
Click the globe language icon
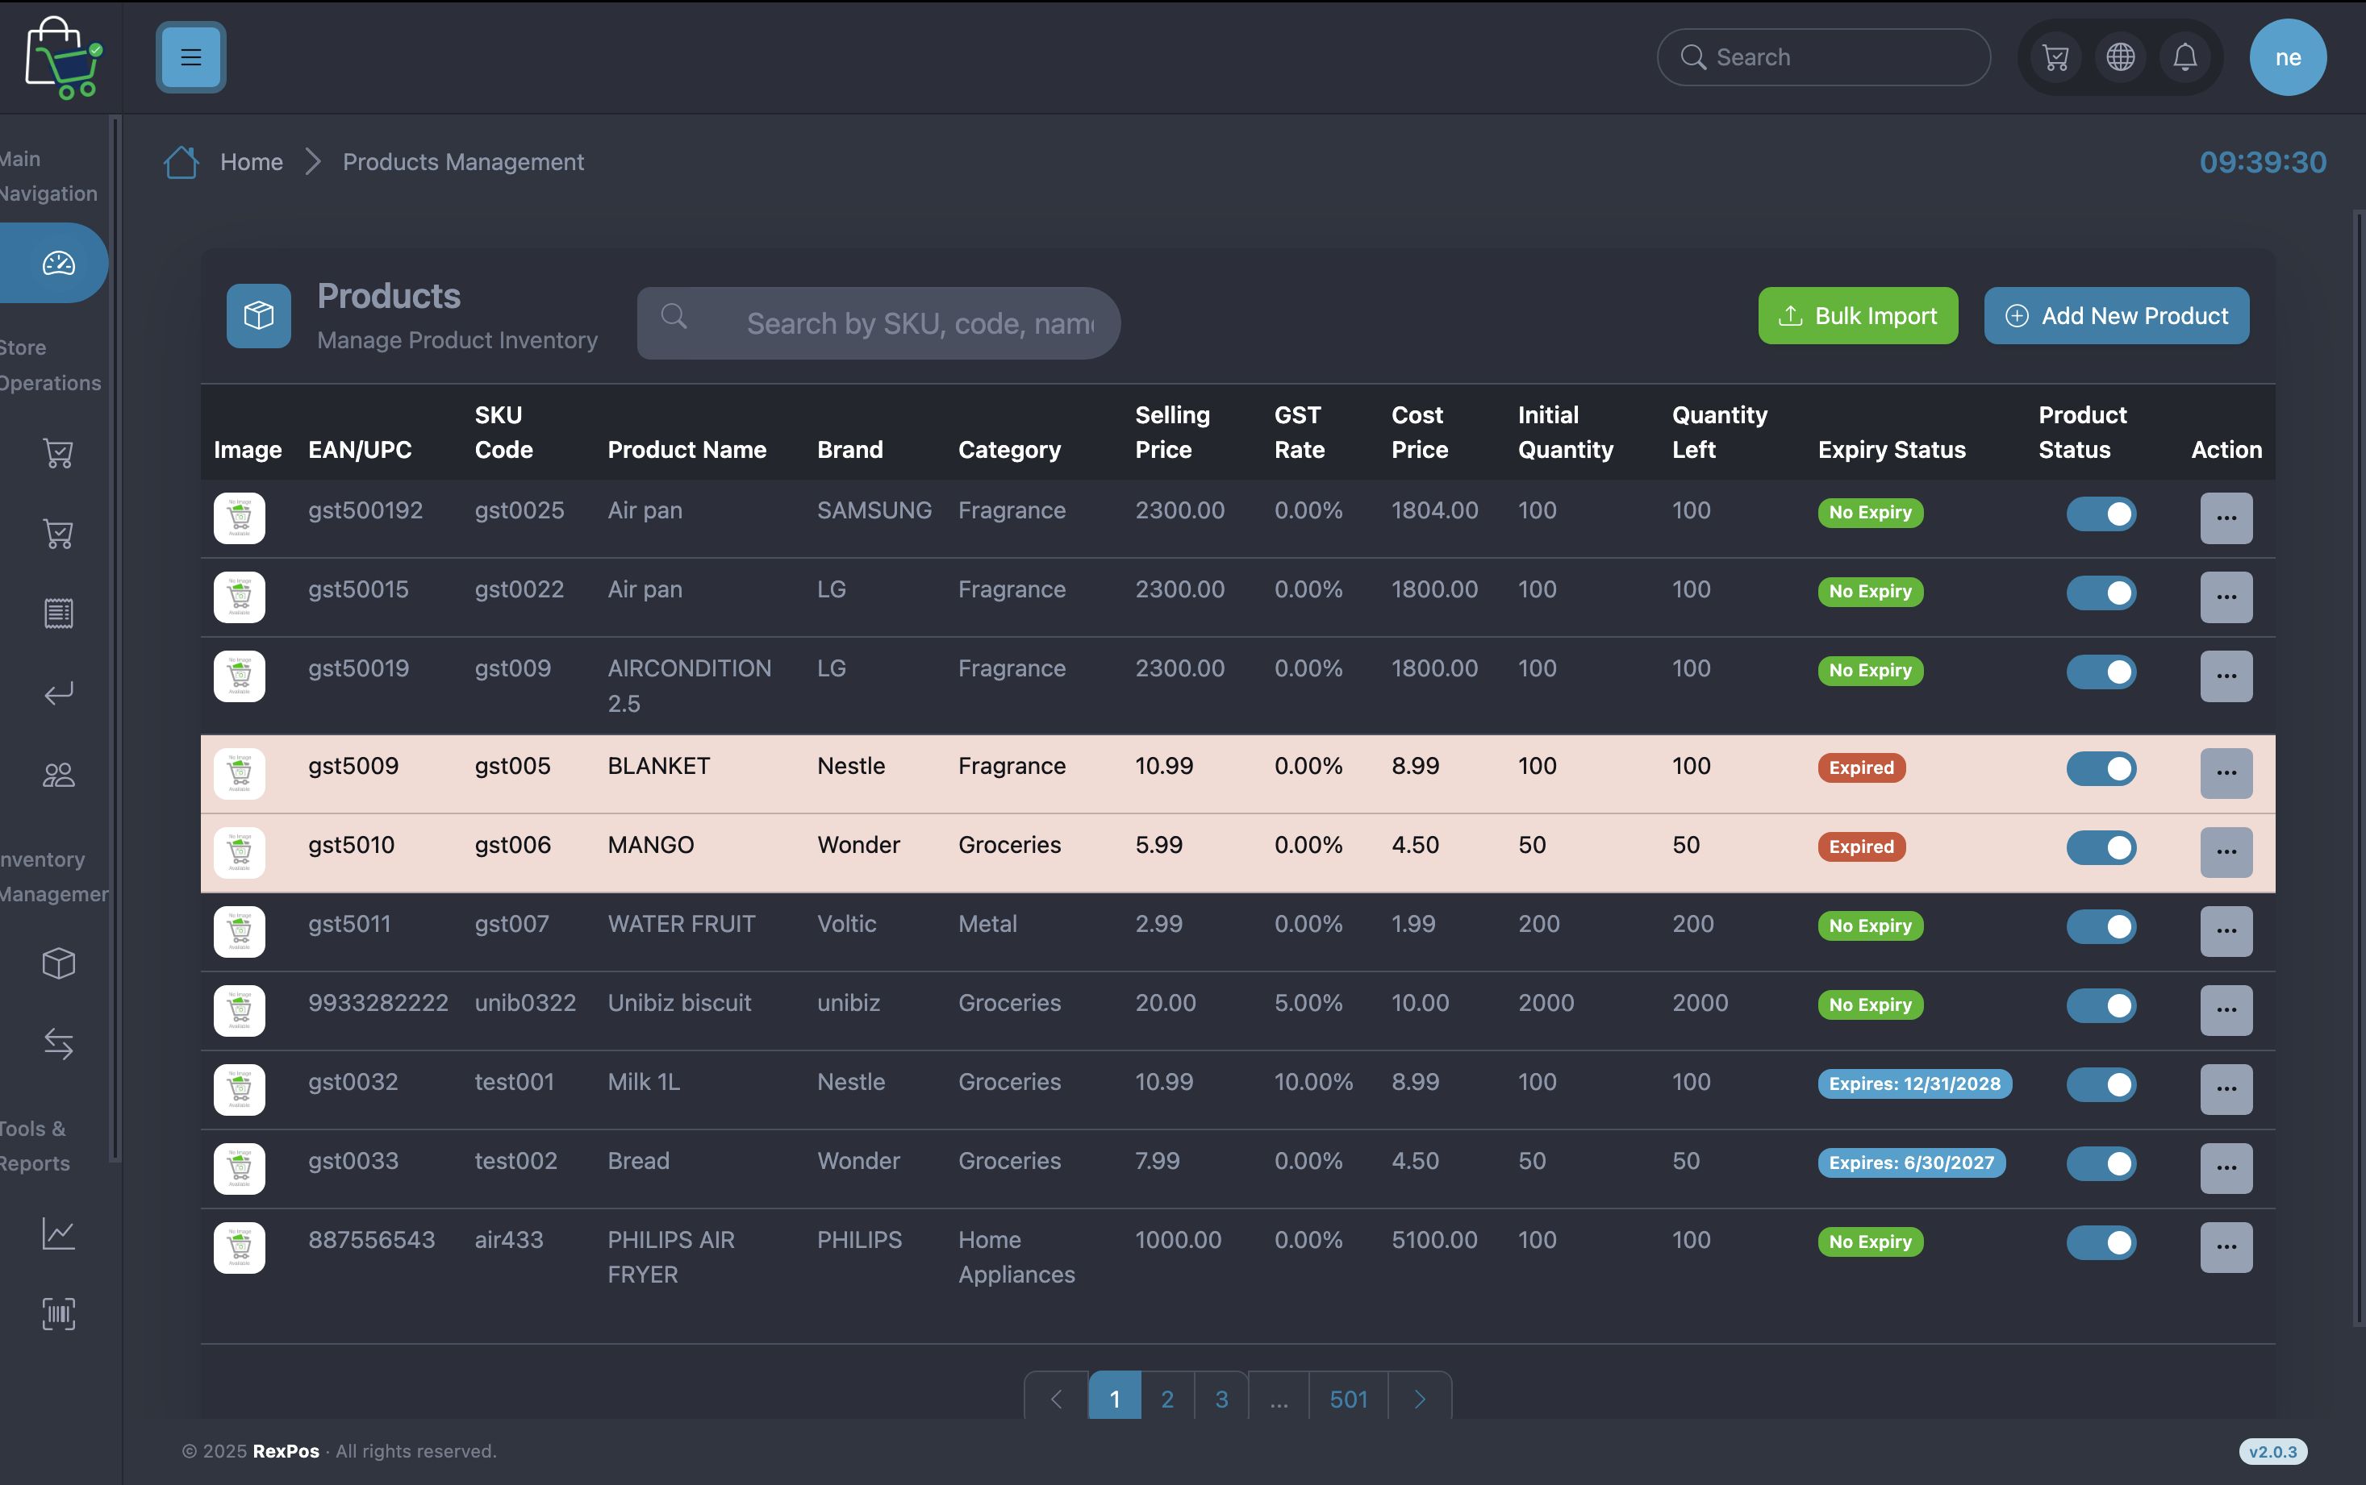pyautogui.click(x=2120, y=57)
